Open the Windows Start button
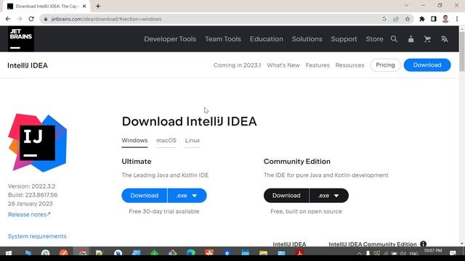The image size is (465, 261). pos(9,253)
